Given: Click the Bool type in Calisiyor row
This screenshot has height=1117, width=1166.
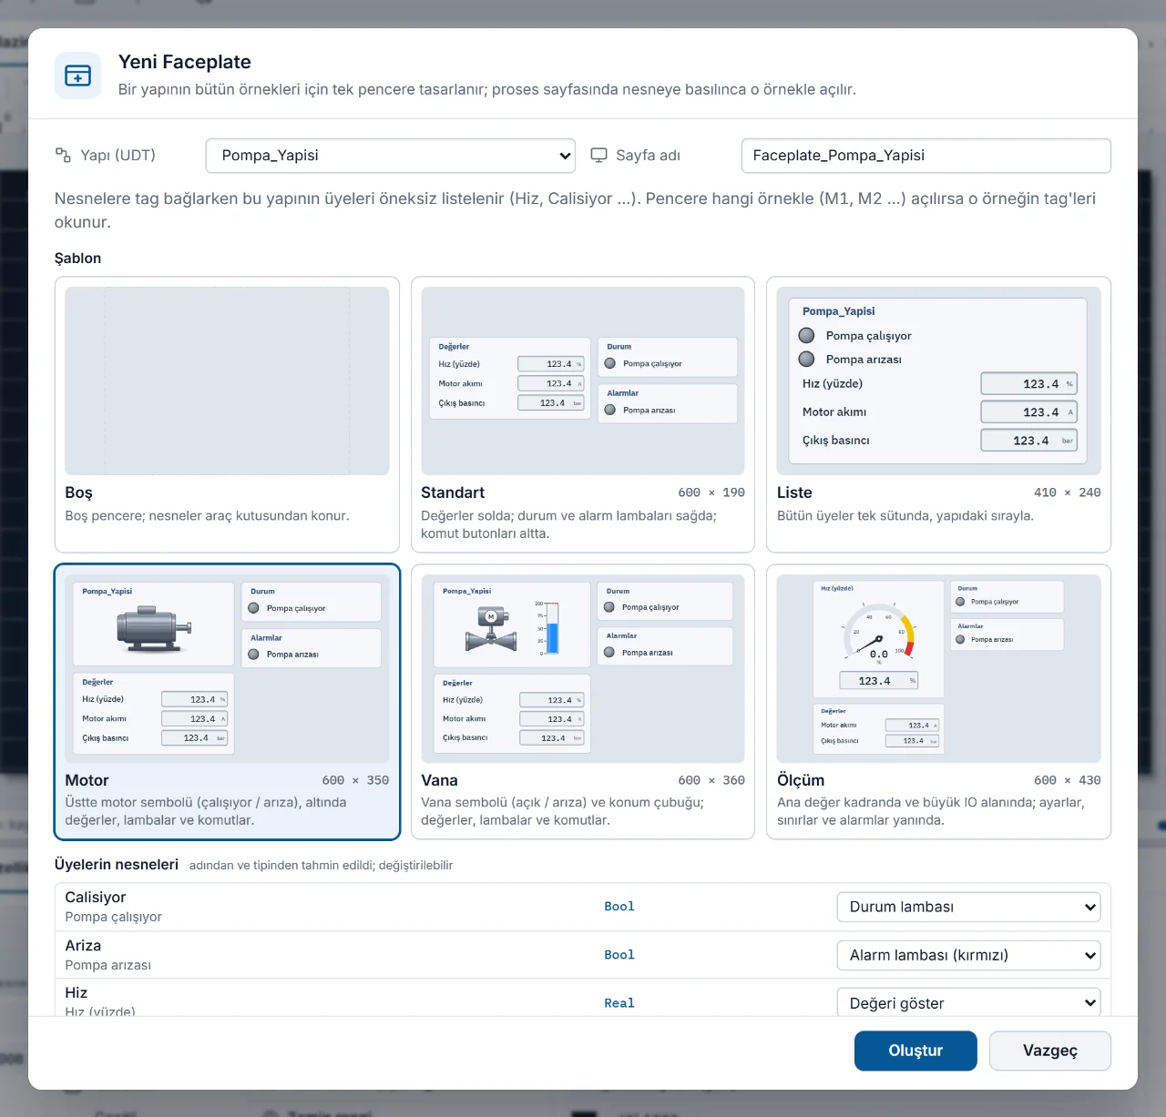Looking at the screenshot, I should (619, 907).
